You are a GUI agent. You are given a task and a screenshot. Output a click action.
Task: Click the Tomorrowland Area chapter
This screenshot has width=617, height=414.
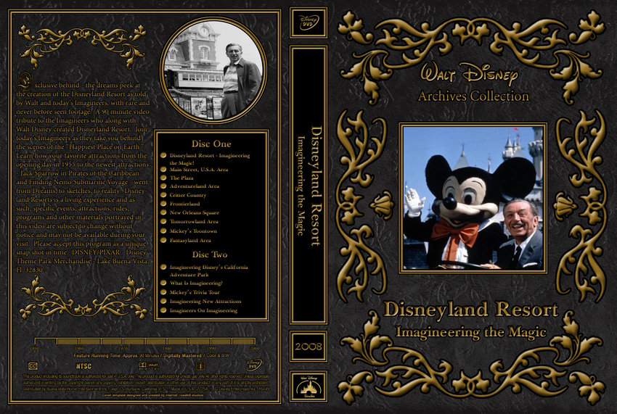(194, 221)
